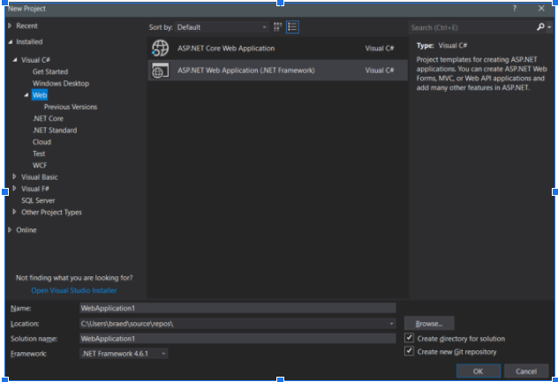Select ASP.NET Core Web Application template
The image size is (558, 382).
pyautogui.click(x=277, y=48)
